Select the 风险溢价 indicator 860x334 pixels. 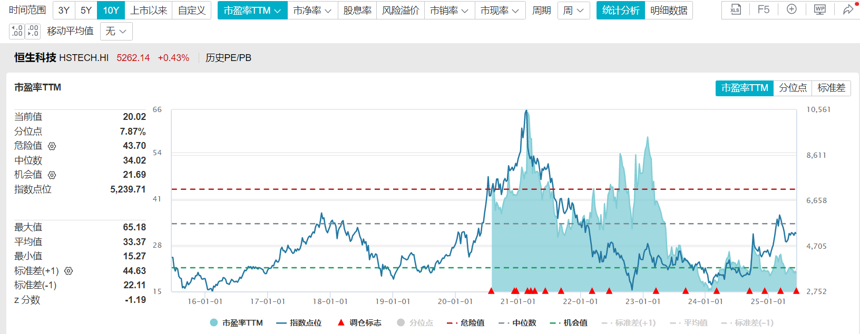400,11
